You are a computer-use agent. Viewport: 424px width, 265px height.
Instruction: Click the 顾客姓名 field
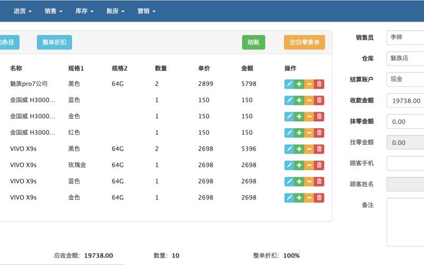(405, 184)
